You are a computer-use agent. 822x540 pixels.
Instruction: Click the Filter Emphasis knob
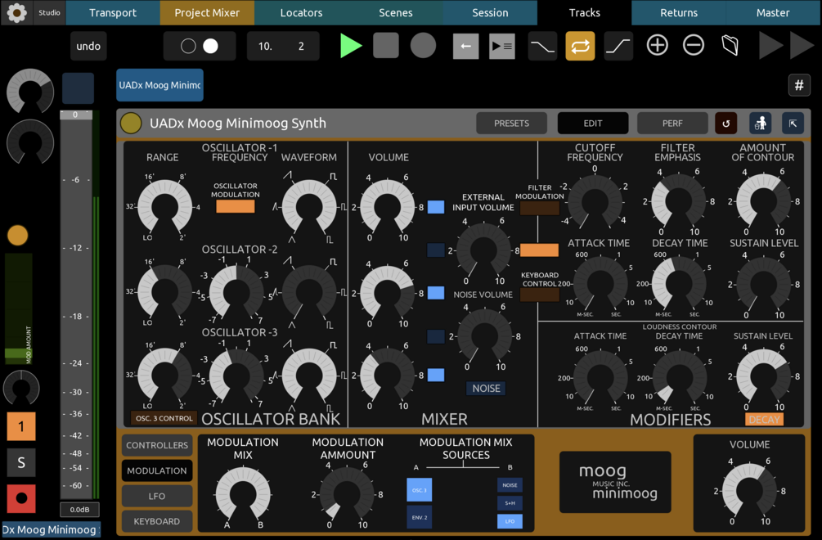click(678, 202)
